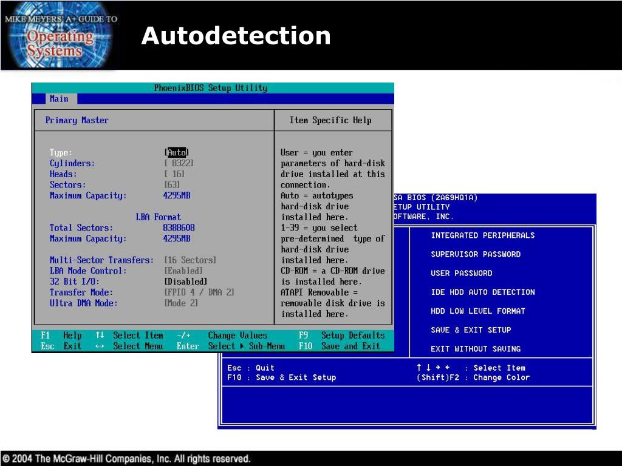Click the Autodetection slide title

(236, 36)
